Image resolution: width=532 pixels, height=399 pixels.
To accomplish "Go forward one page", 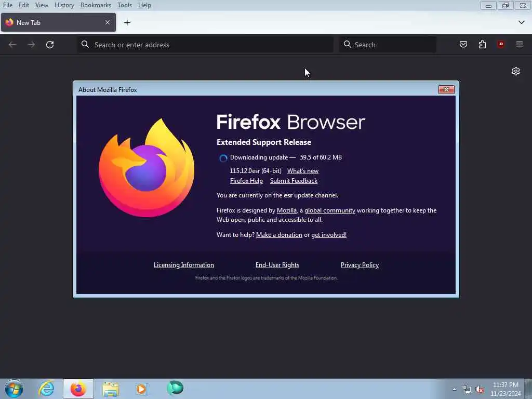I will (31, 45).
